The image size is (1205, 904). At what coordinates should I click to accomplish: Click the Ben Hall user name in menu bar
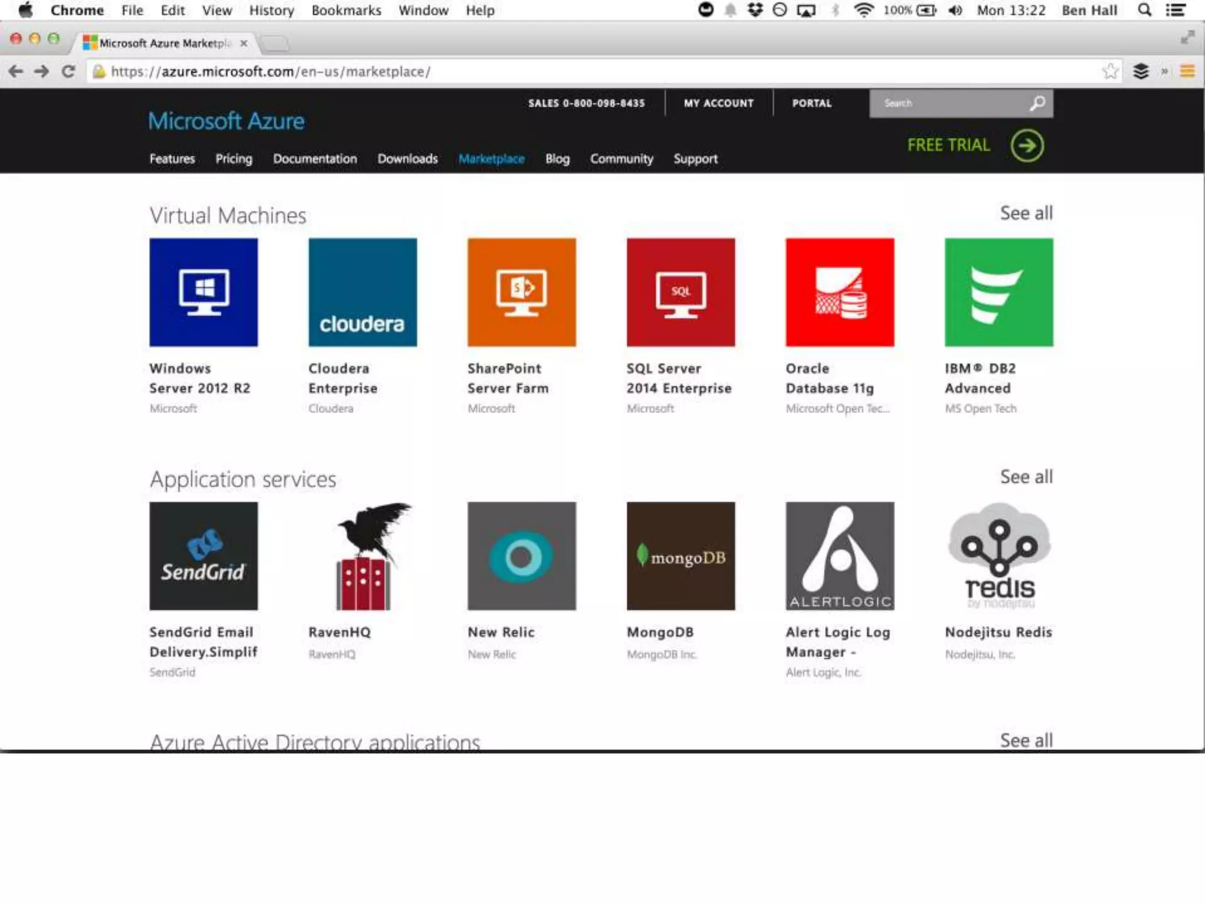pyautogui.click(x=1089, y=10)
